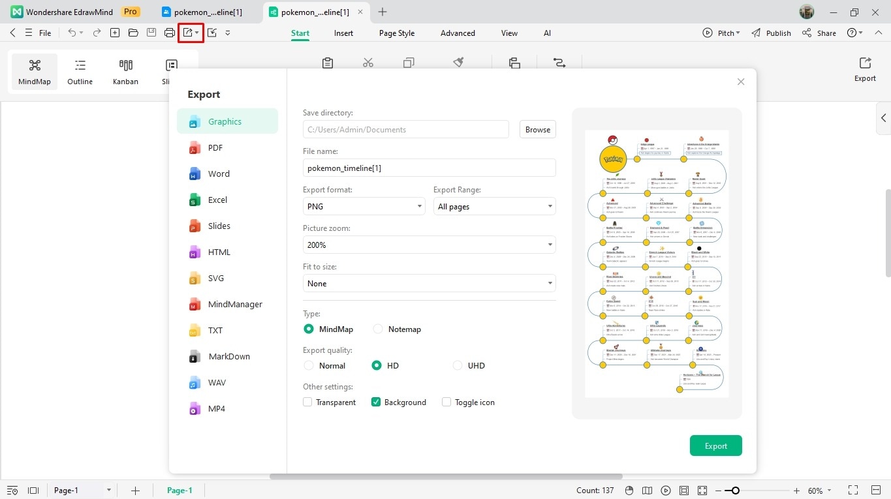The height and width of the screenshot is (499, 891).
Task: Open the user profile avatar
Action: tap(807, 12)
